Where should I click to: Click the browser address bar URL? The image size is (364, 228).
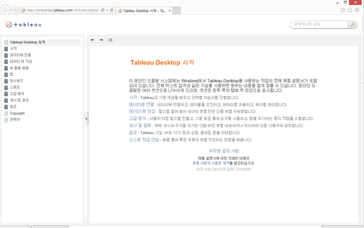(x=63, y=10)
